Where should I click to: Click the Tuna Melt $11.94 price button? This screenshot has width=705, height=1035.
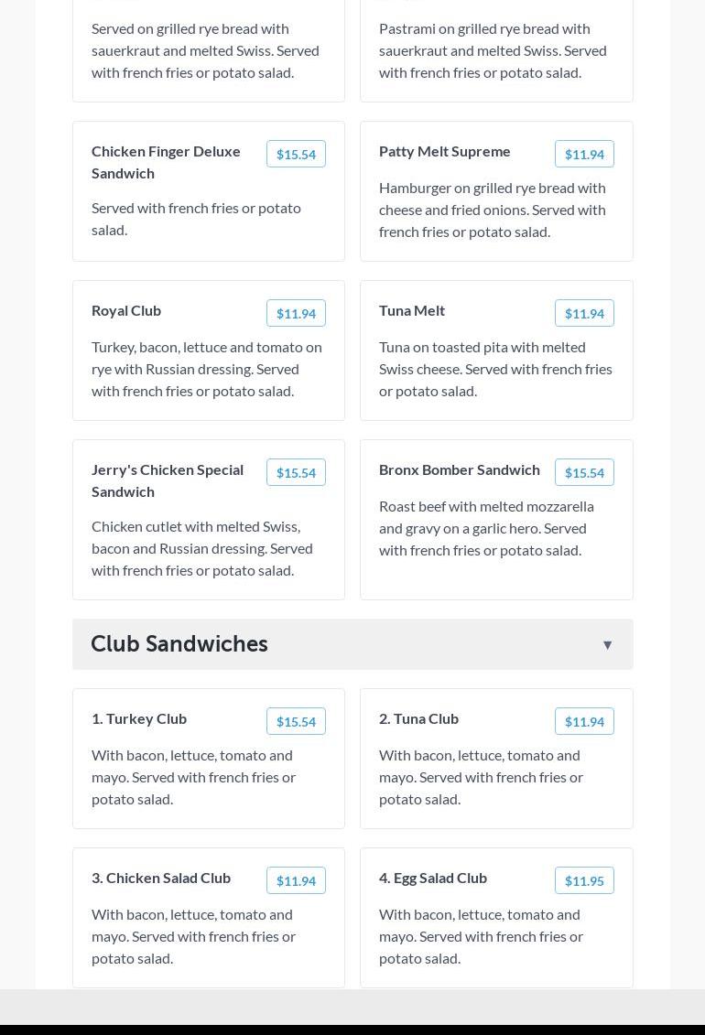click(584, 313)
